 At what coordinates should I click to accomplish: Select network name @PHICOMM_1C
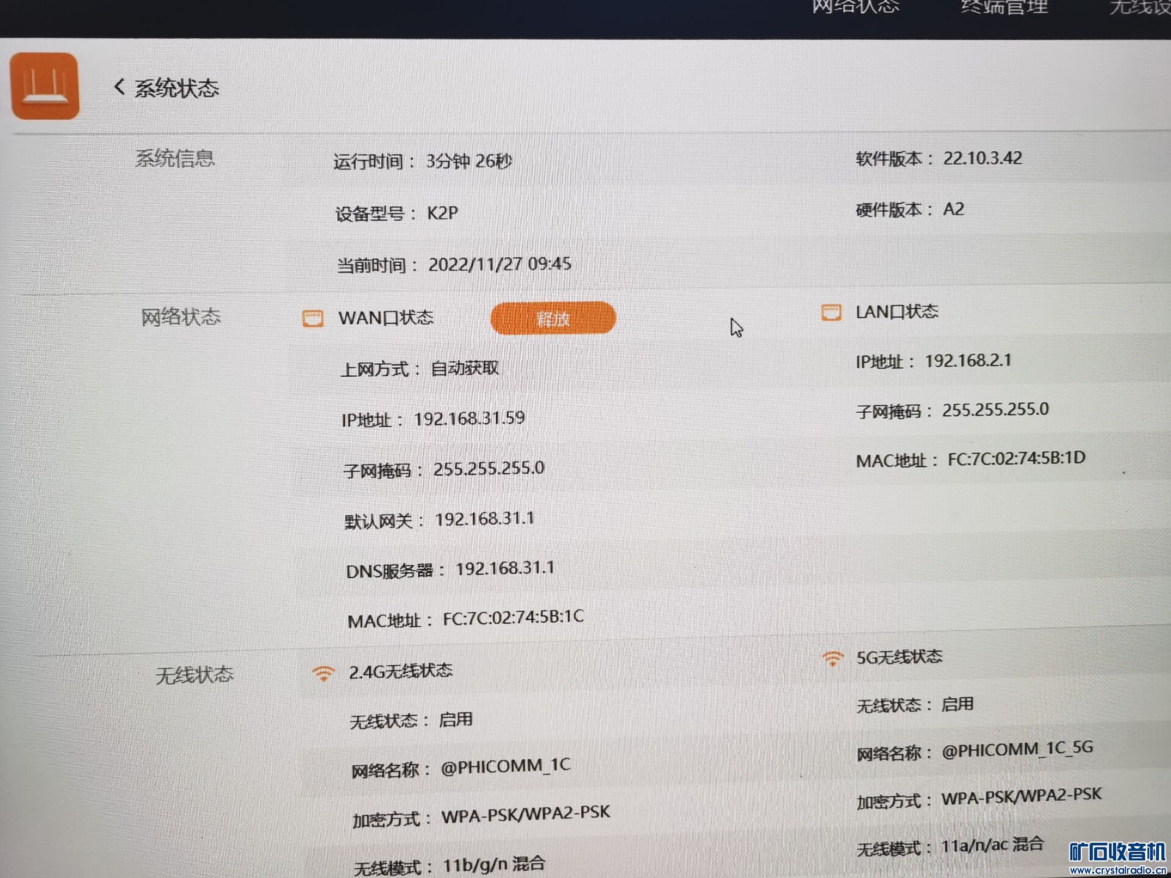pos(506,766)
